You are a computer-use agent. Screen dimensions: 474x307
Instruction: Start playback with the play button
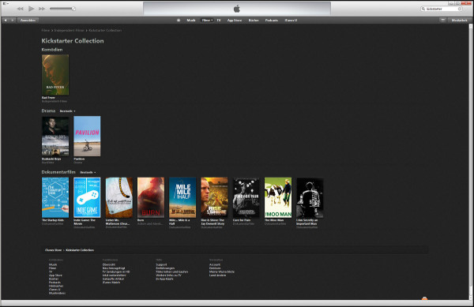tap(31, 9)
